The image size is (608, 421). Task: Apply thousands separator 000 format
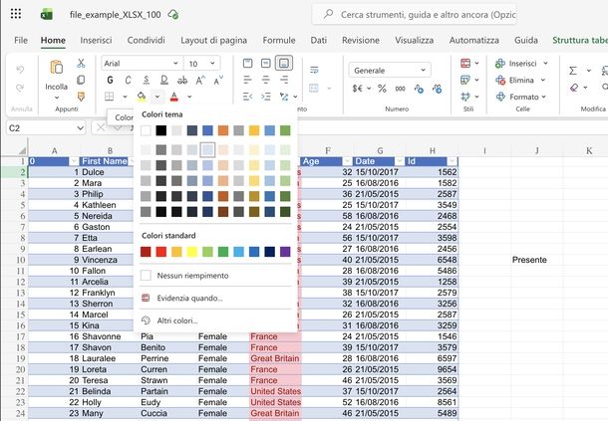pos(400,89)
